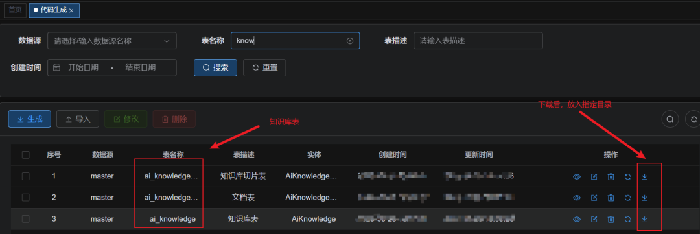The image size is (700, 234).
Task: Click the 操作 column header
Action: tap(611, 155)
